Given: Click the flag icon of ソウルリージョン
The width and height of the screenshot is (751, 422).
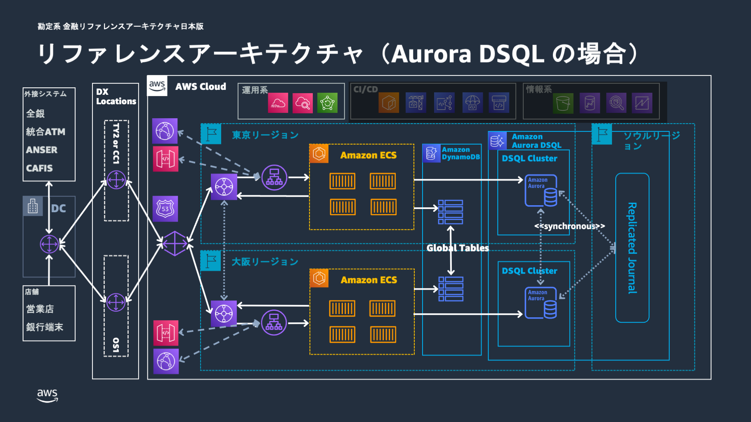Looking at the screenshot, I should pyautogui.click(x=602, y=134).
